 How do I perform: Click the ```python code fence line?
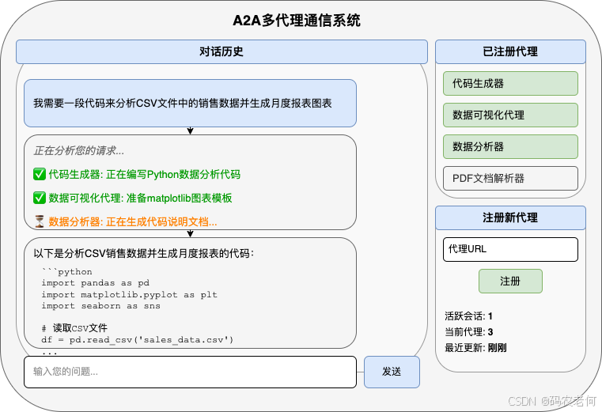67,272
